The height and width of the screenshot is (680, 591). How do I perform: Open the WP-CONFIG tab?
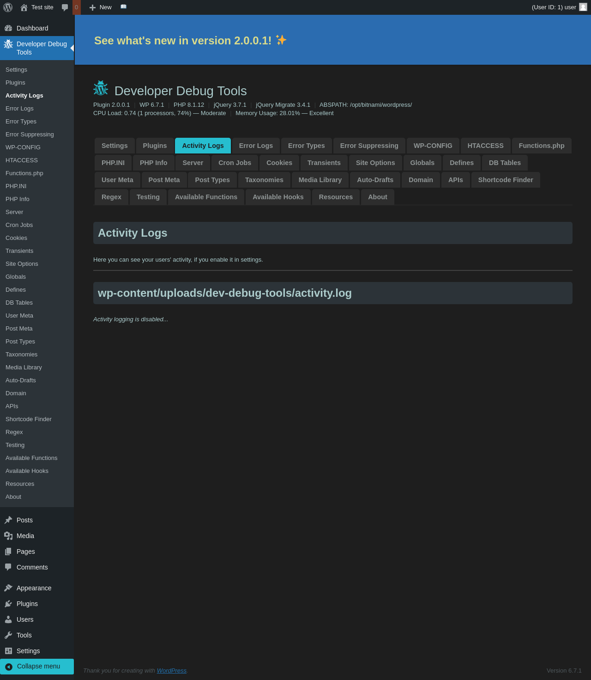coord(433,146)
